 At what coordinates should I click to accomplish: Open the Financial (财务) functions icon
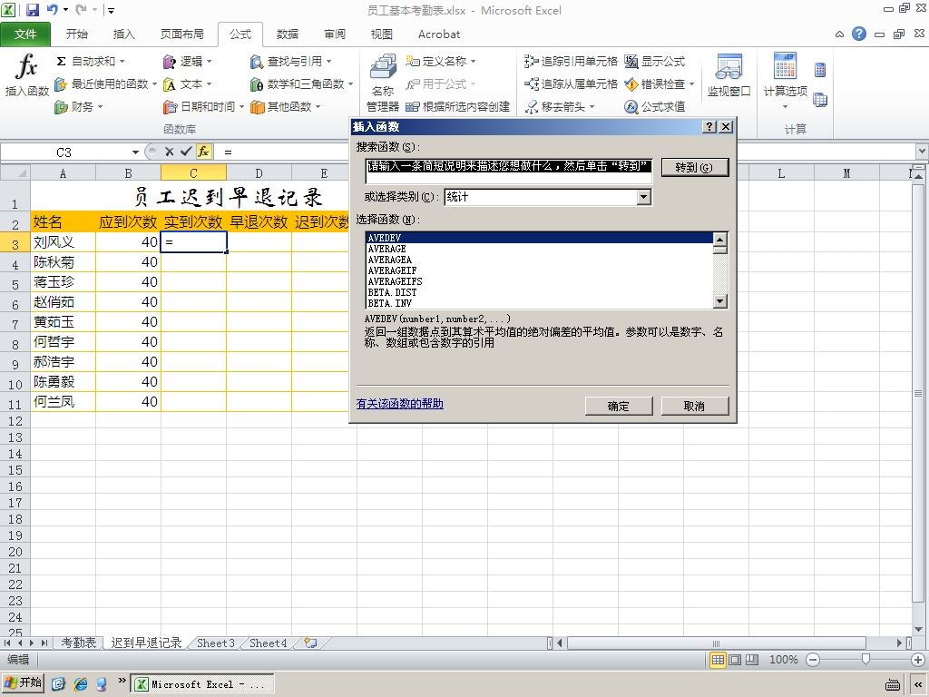61,107
